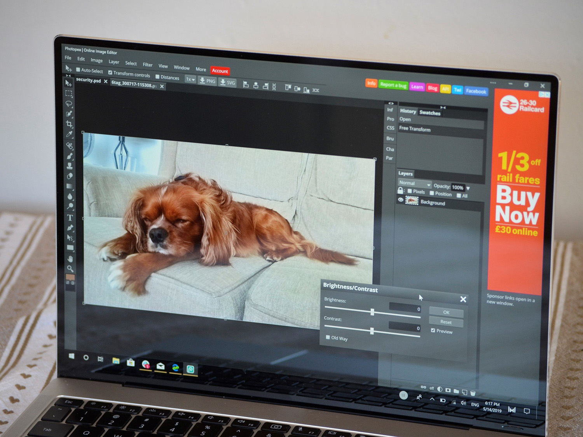Screen dimensions: 583x437
Task: Add a raster mask to the layer
Action: tap(448, 390)
